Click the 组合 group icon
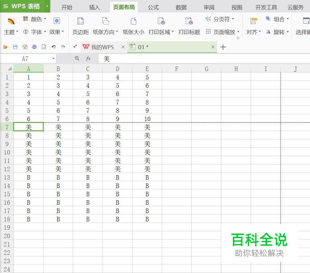The image size is (310, 273). (x=268, y=19)
